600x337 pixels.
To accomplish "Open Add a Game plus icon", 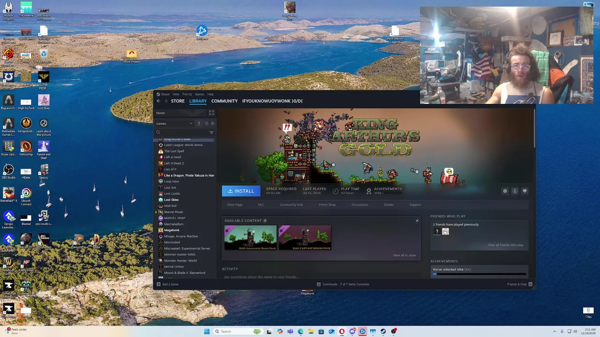I will [158, 284].
